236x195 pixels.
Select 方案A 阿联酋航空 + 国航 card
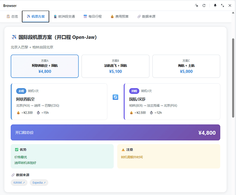coord(45,66)
